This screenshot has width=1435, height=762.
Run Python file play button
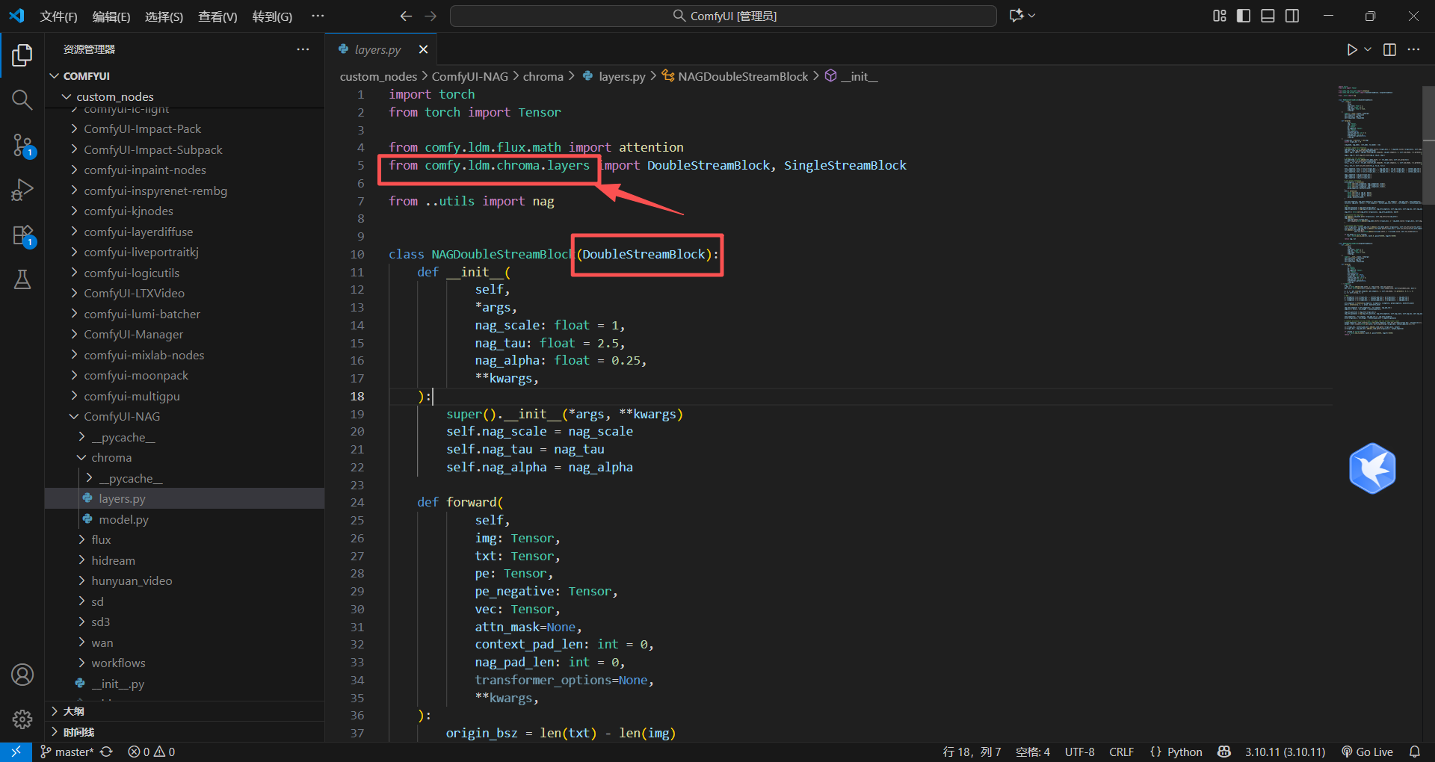(1352, 49)
